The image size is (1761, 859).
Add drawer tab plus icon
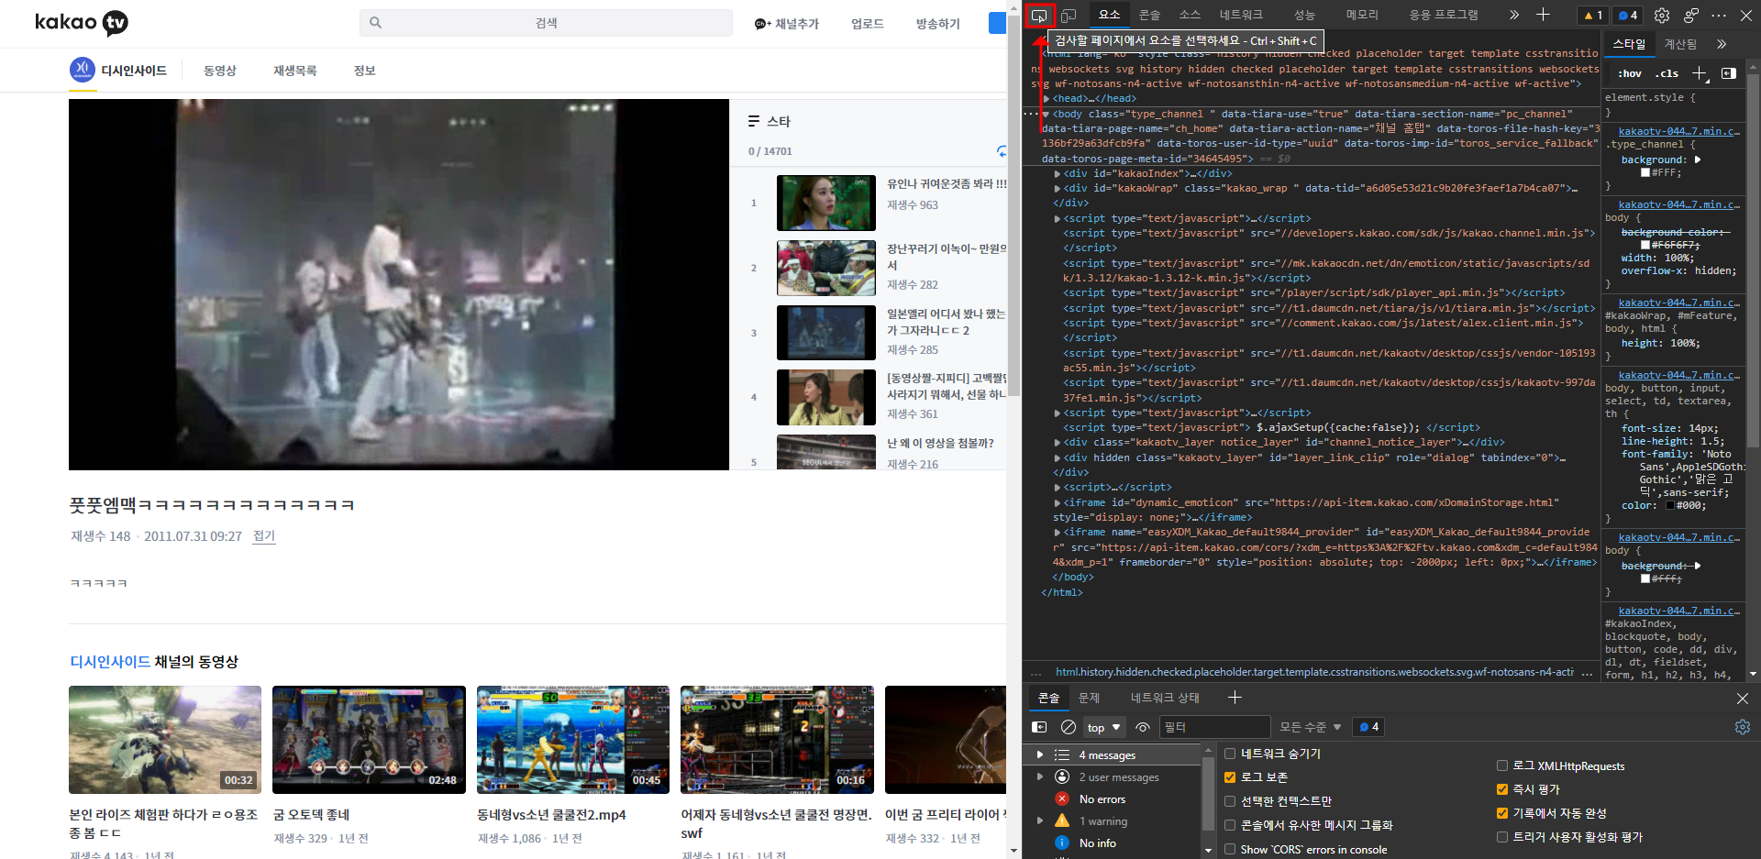[x=1235, y=698]
